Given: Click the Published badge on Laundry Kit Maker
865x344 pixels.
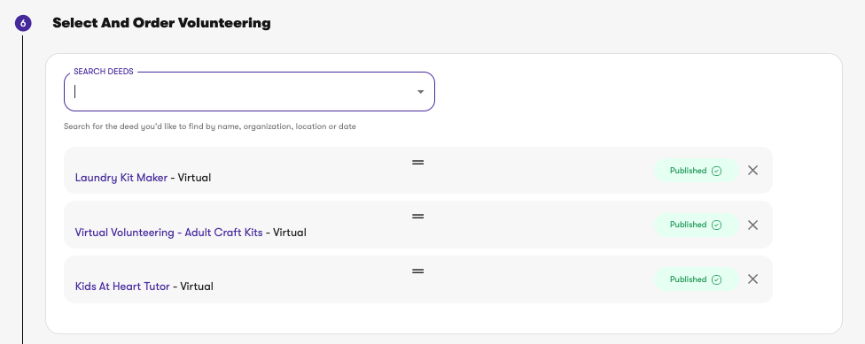Looking at the screenshot, I should coord(697,171).
